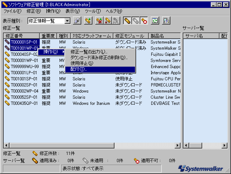231x174 pixels.
Task: Click the 修正件数 bandage icon in status area
Action: click(x=35, y=153)
